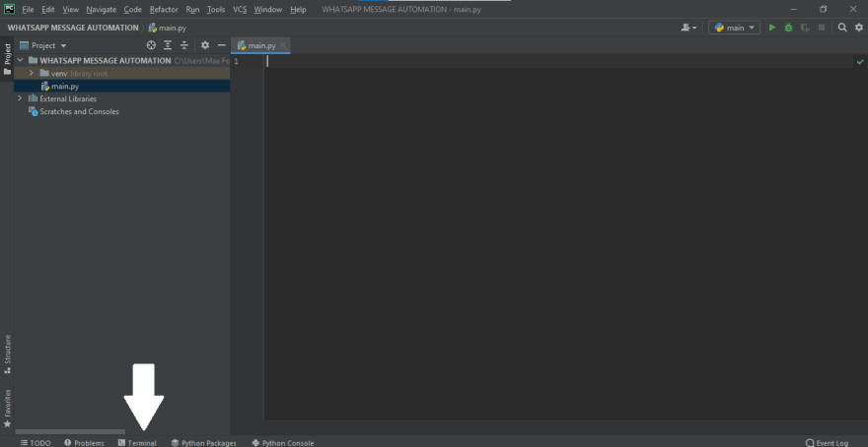
Task: Open Project panel options gear icon
Action: pyautogui.click(x=205, y=45)
